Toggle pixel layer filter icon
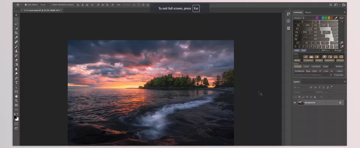This screenshot has width=360, height=148. (311, 87)
